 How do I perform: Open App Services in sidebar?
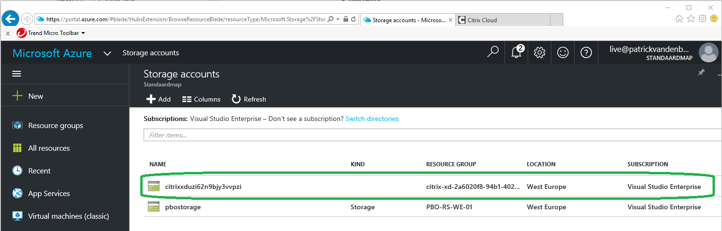point(49,194)
